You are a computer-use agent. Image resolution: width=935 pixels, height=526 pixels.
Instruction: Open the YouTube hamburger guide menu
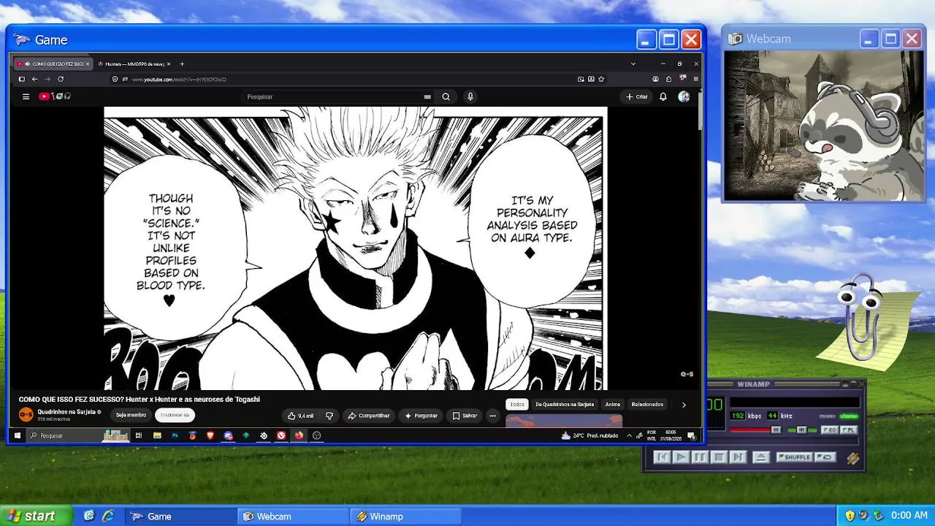click(26, 96)
